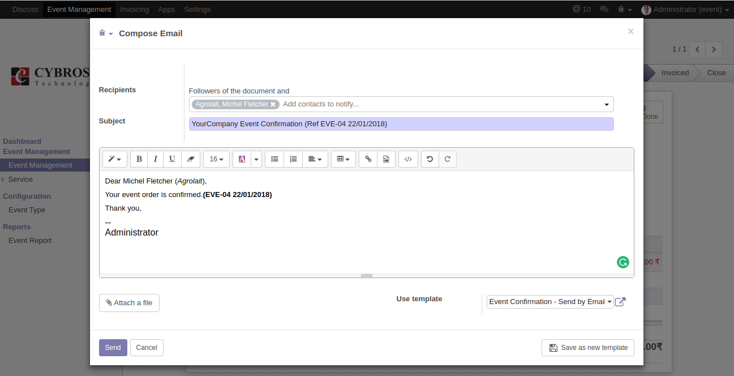Expand the paragraph alignment dropdown
This screenshot has height=376, width=734.
(315, 159)
